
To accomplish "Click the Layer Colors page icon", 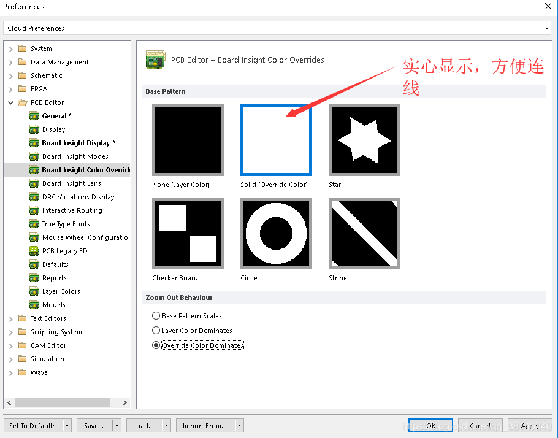I will click(x=34, y=291).
